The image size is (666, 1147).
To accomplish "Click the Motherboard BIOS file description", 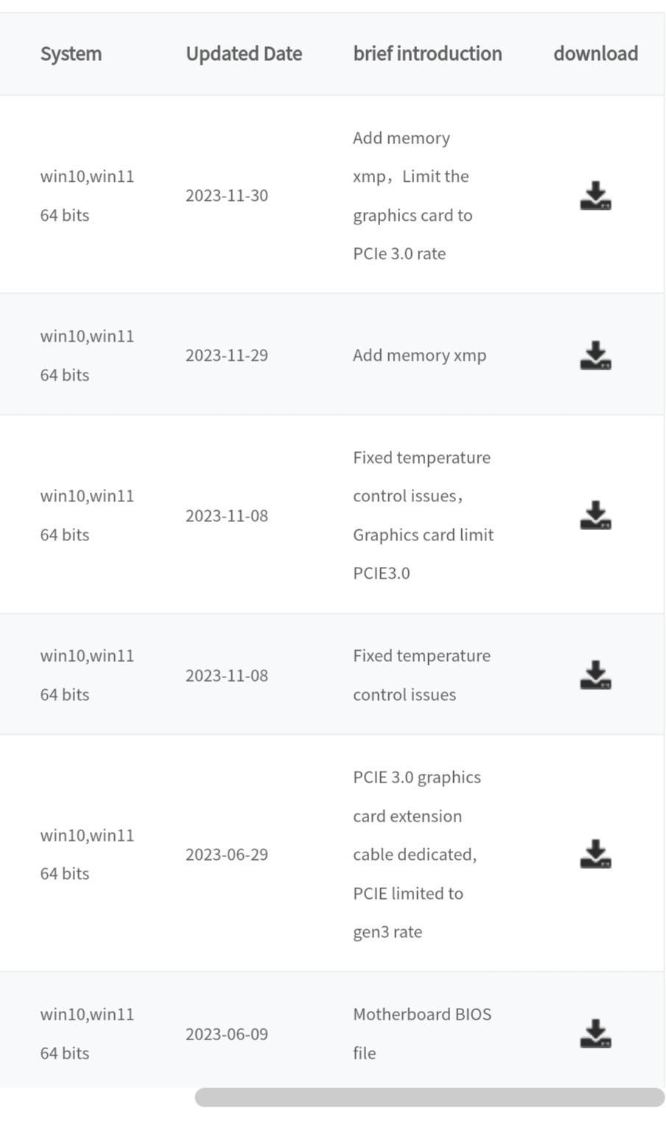I will tap(422, 1034).
